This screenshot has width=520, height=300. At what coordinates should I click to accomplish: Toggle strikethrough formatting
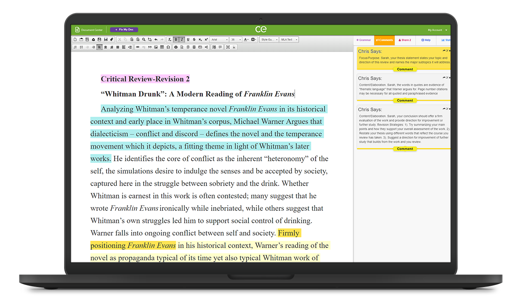194,40
